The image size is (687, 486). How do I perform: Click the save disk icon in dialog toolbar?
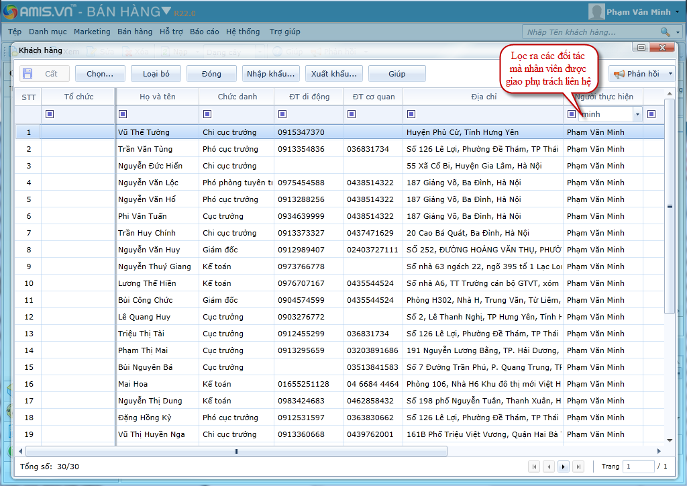click(27, 74)
